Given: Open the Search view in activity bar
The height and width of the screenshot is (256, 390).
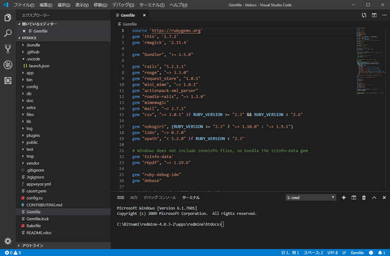Looking at the screenshot, I should 8,33.
